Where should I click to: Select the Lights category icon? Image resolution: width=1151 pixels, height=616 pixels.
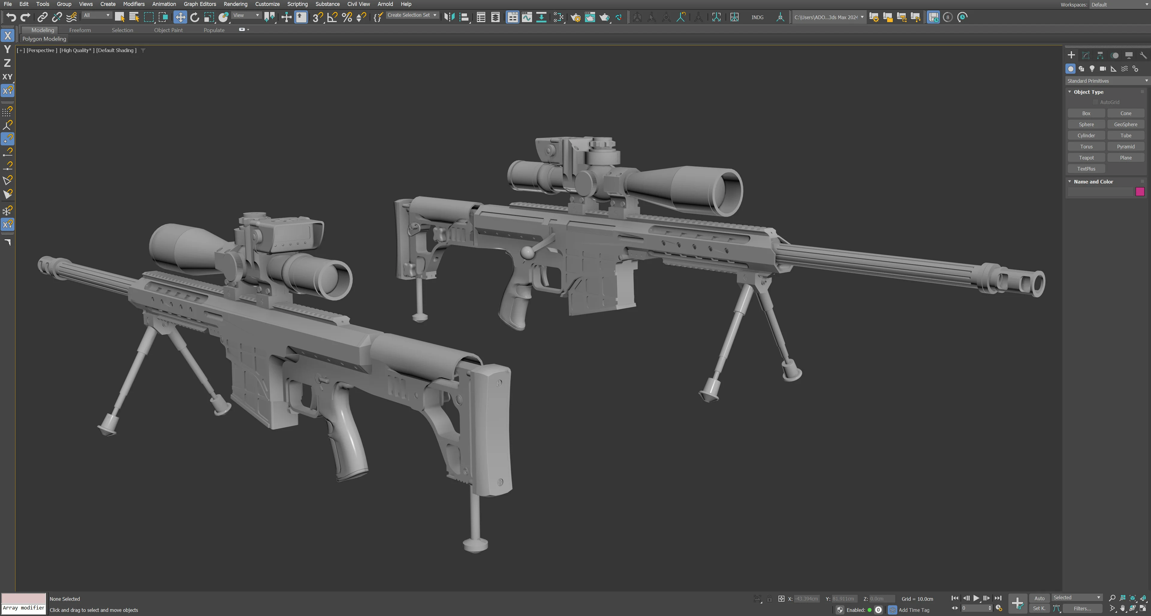(x=1092, y=68)
